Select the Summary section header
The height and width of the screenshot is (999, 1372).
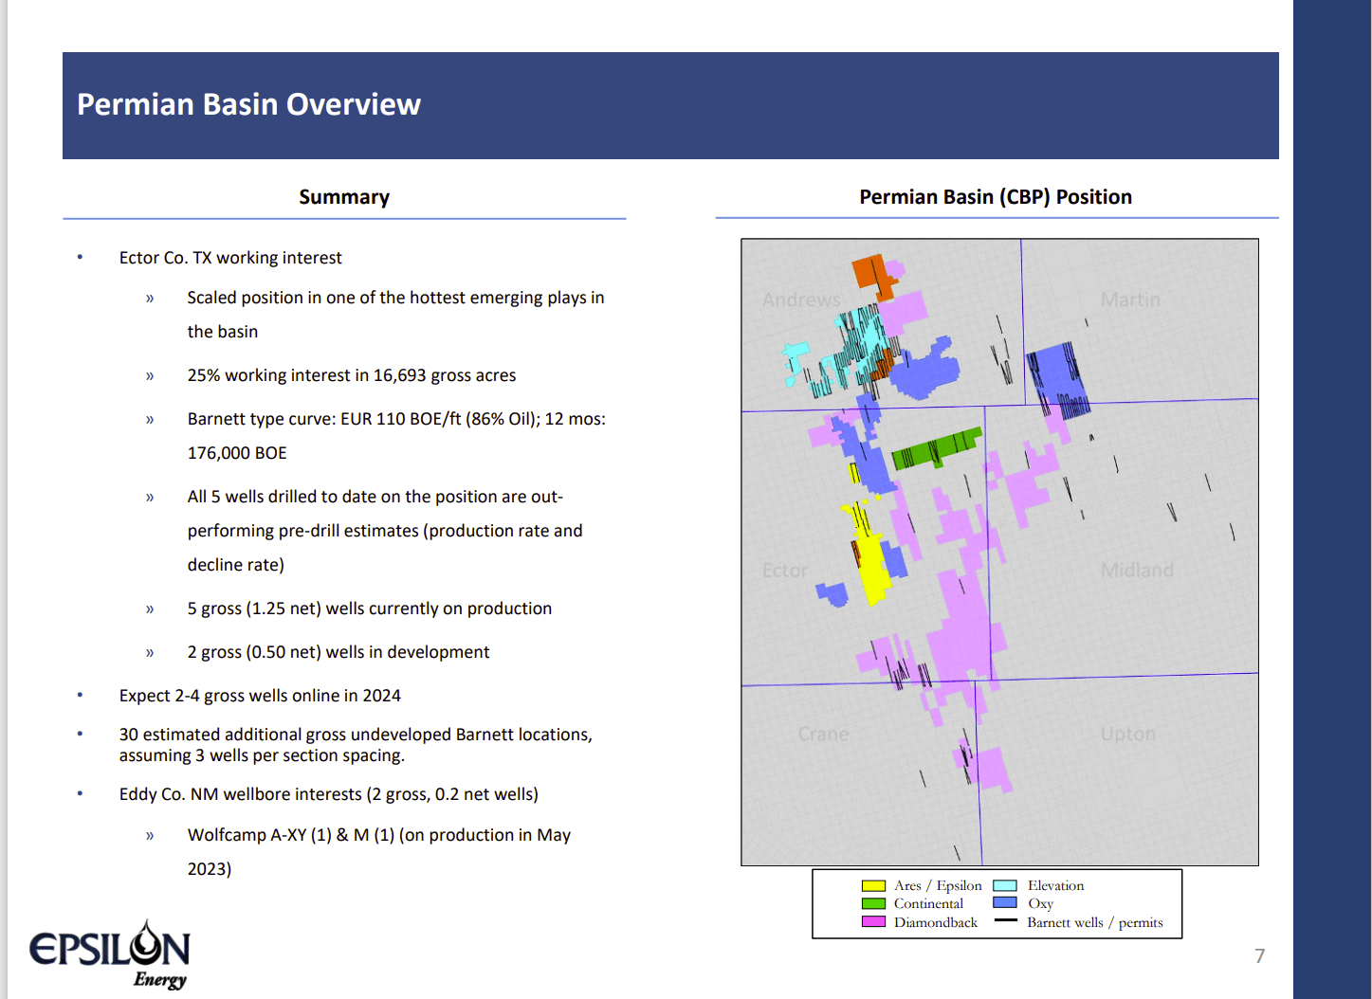click(x=344, y=196)
